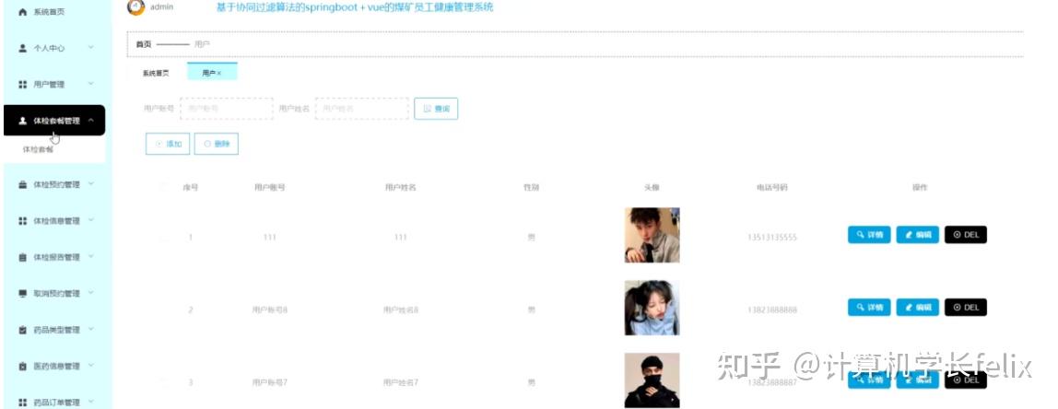Click the 个人中心 person icon
The width and height of the screenshot is (1058, 409).
22,49
